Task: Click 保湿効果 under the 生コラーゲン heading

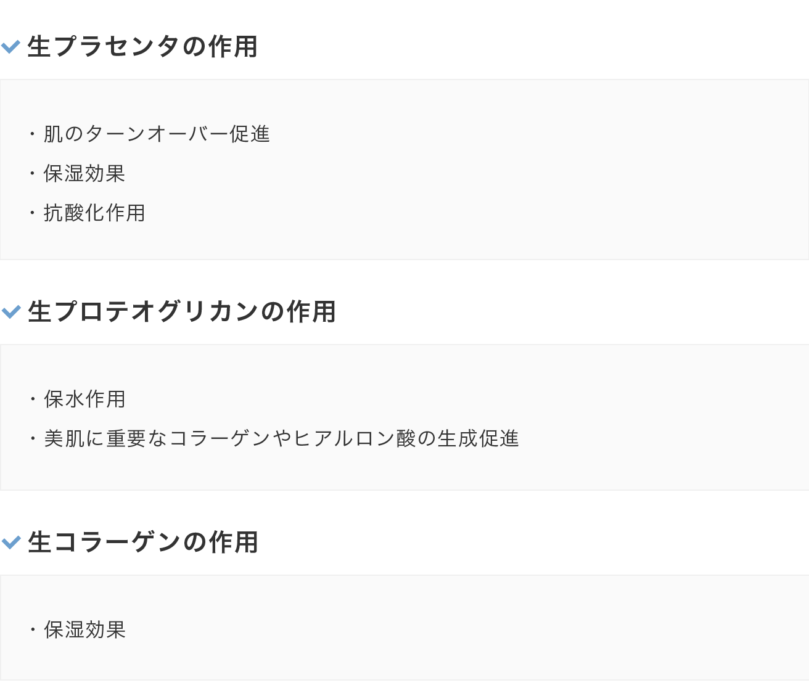Action: pyautogui.click(x=84, y=629)
